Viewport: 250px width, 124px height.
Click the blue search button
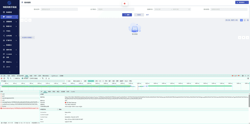tap(127, 15)
